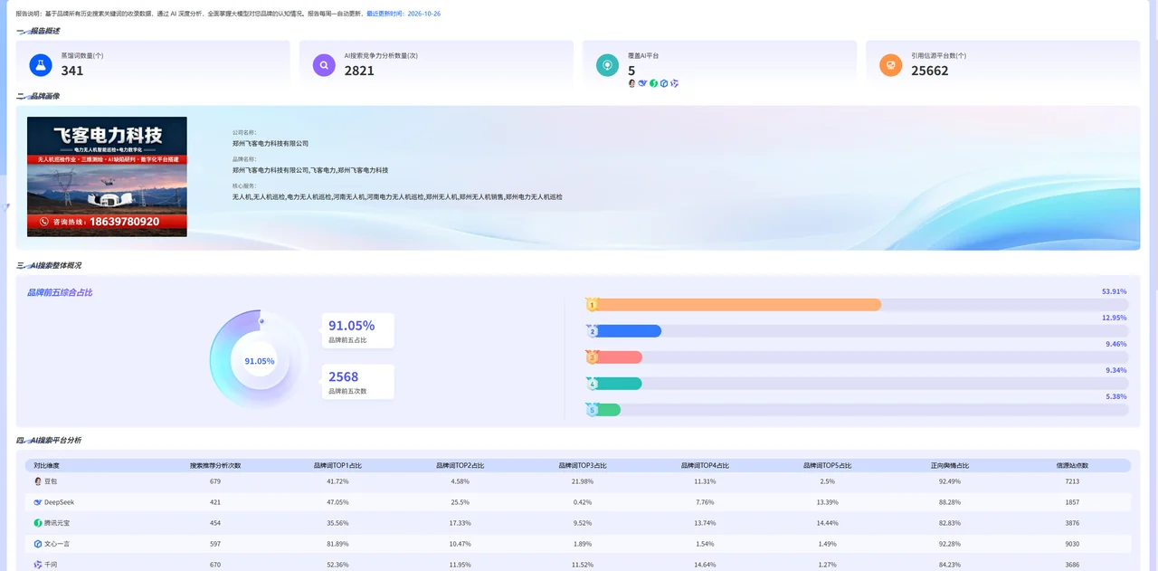The image size is (1158, 571).
Task: Click the 腾讯元宝 logo icon in the table
Action: tap(38, 523)
